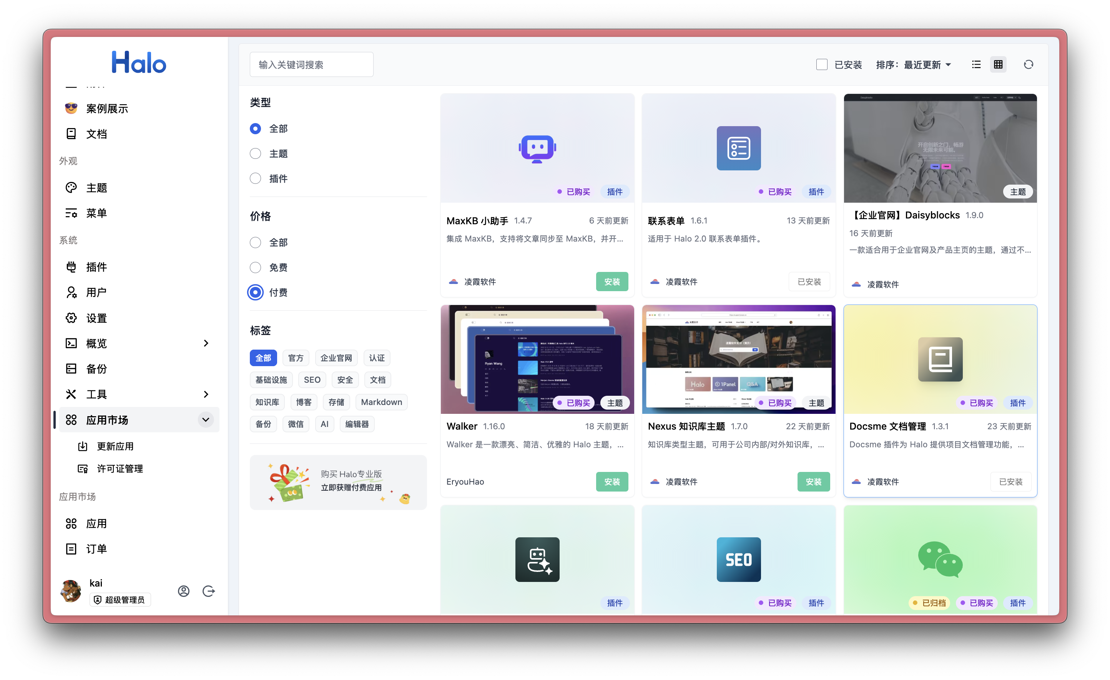
Task: Open user profile icon near kai
Action: coord(183,591)
